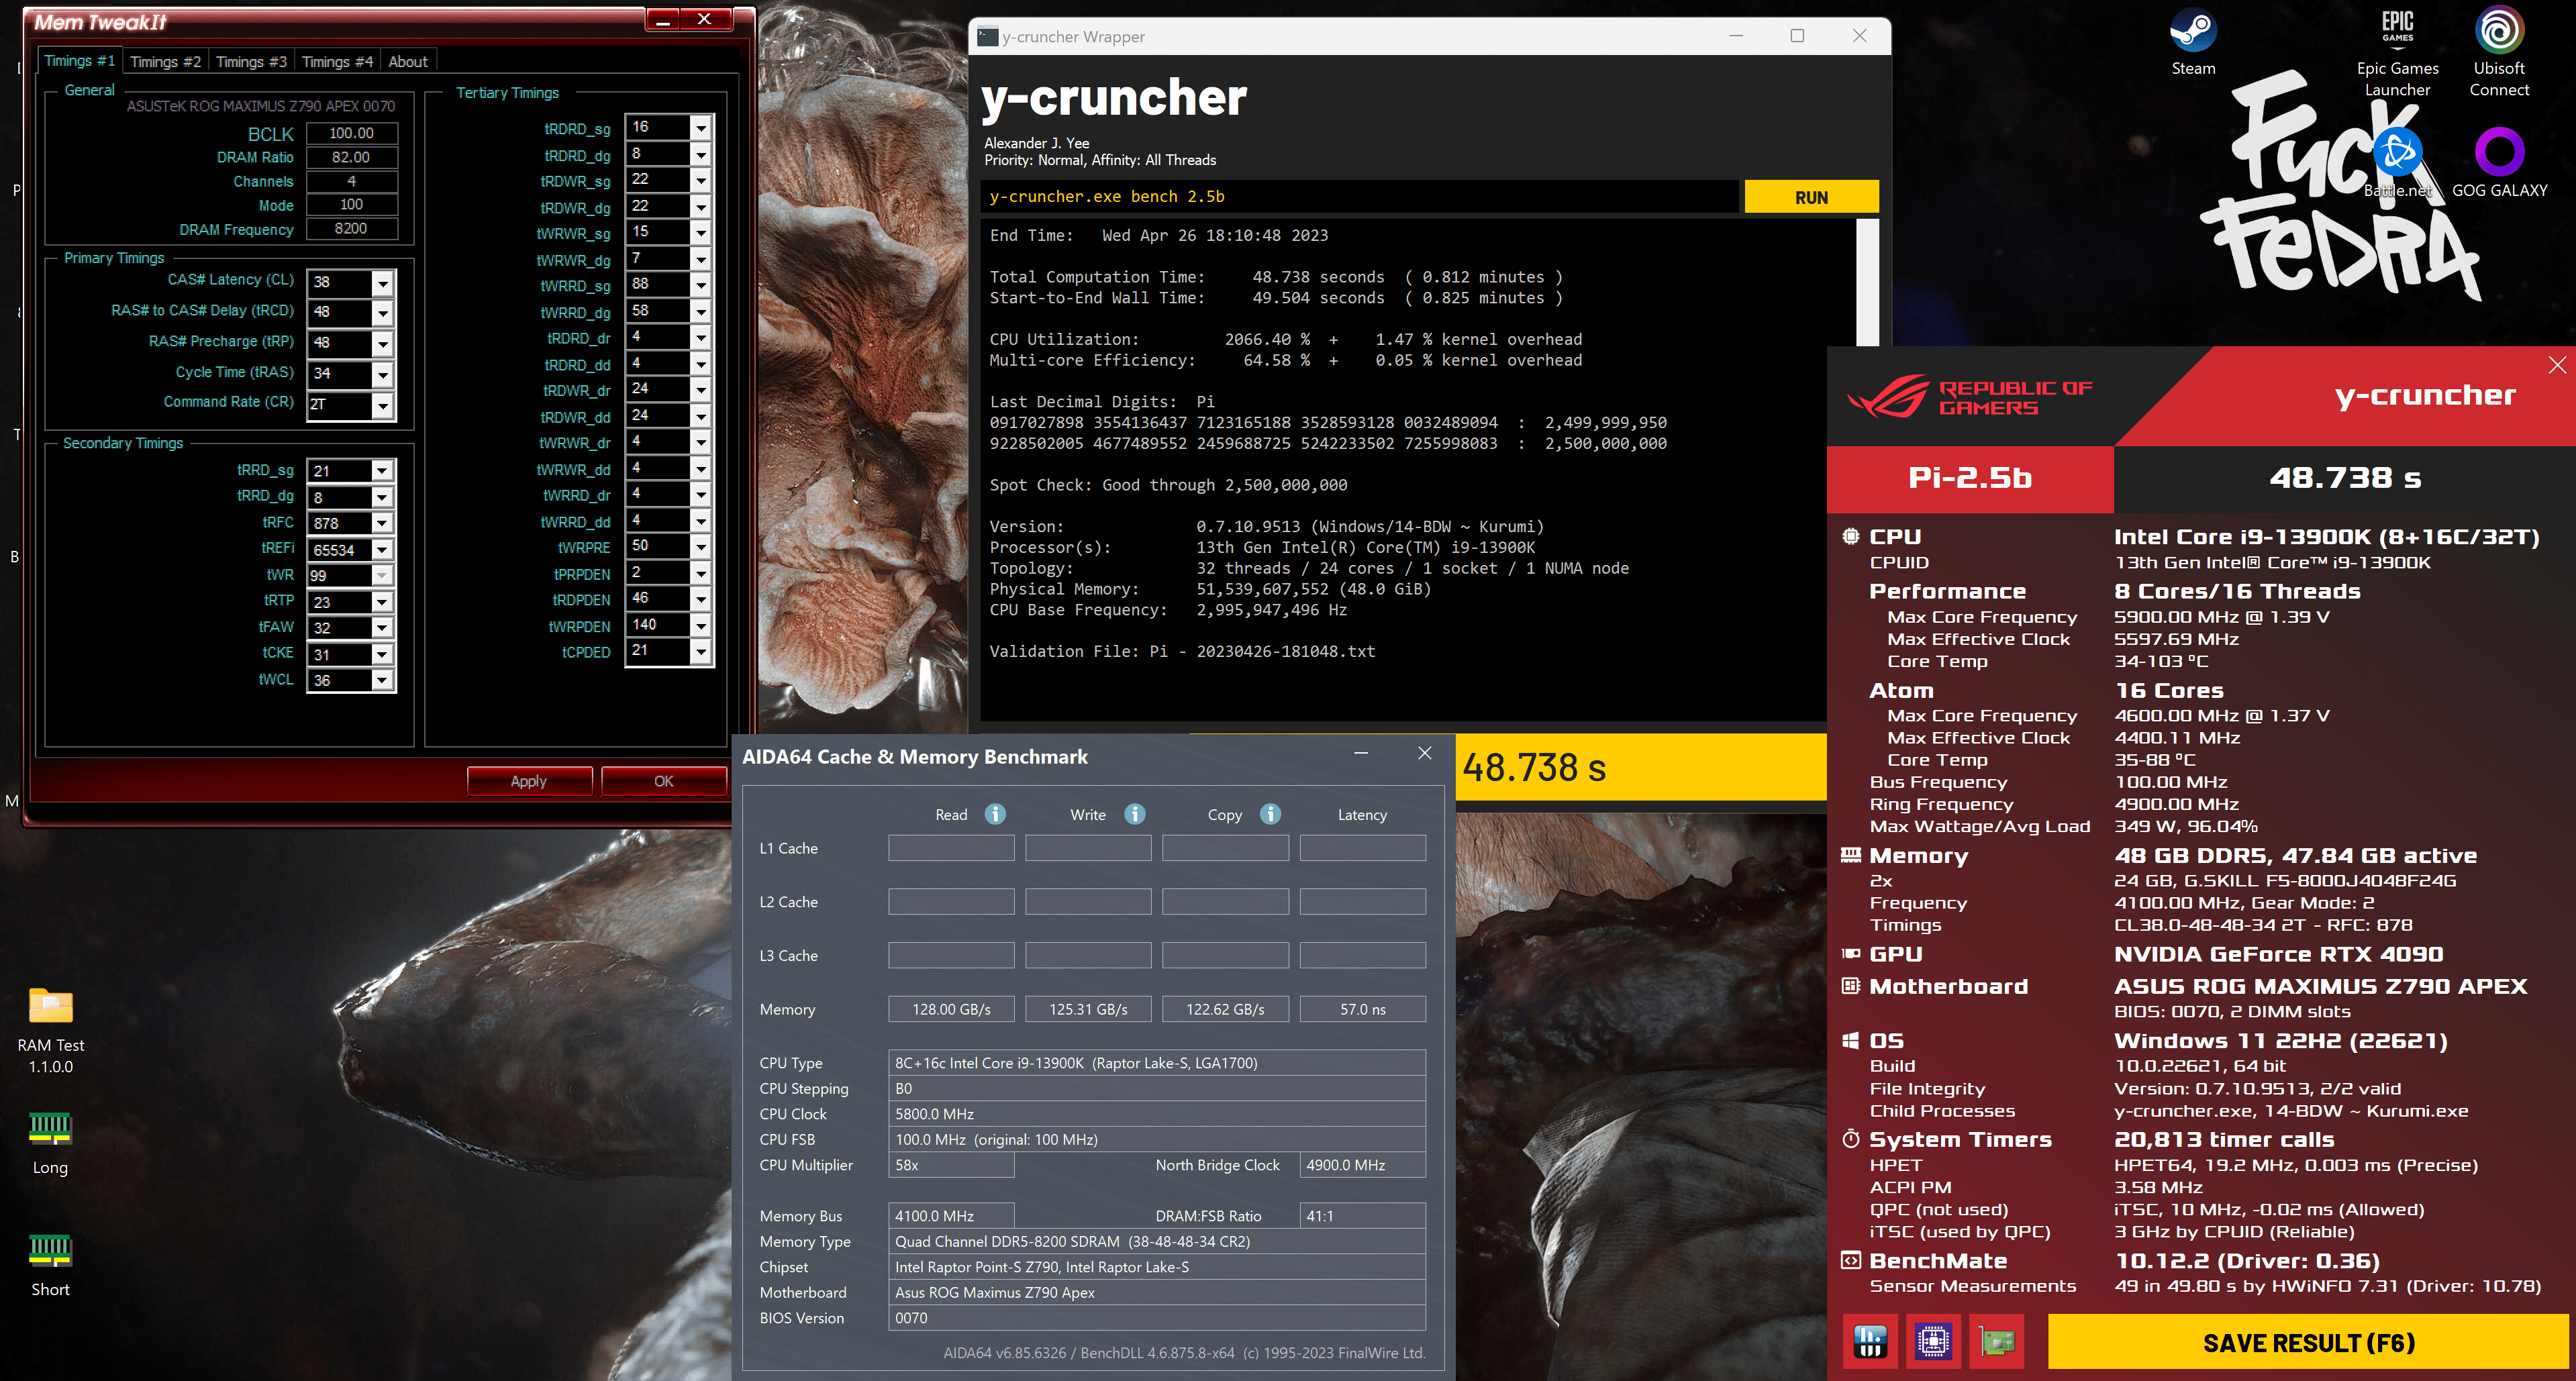Image resolution: width=2576 pixels, height=1381 pixels.
Task: Open the tREFi dropdown showing 65534
Action: coord(382,550)
